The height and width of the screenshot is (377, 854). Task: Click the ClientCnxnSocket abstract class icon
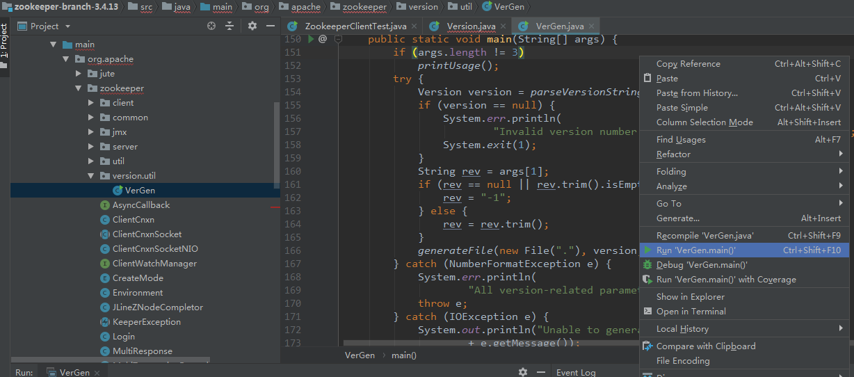(x=105, y=234)
